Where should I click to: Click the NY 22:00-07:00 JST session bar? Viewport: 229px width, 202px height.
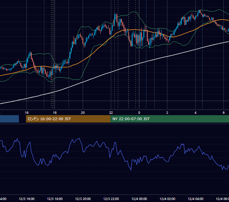pos(169,119)
